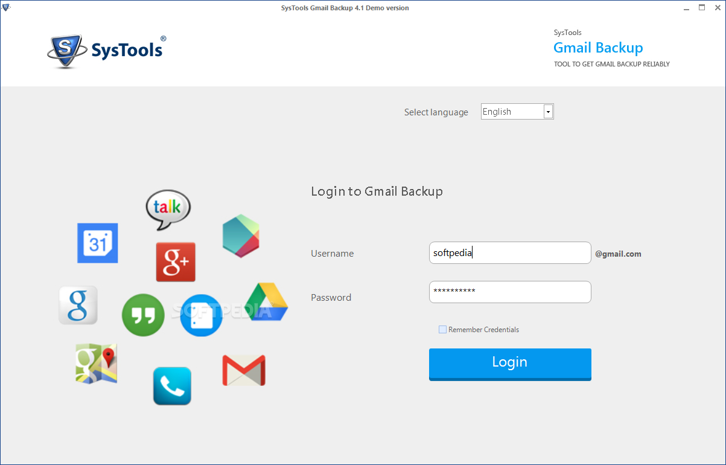Click into the Username field
Screen dimensions: 726x465
510,253
